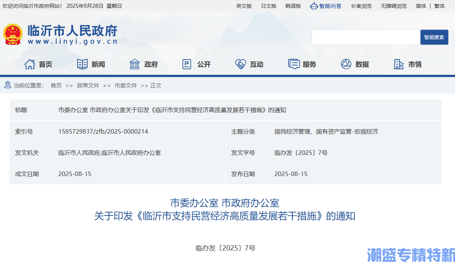
Task: Click the government building icon beside 政府
Action: click(135, 64)
